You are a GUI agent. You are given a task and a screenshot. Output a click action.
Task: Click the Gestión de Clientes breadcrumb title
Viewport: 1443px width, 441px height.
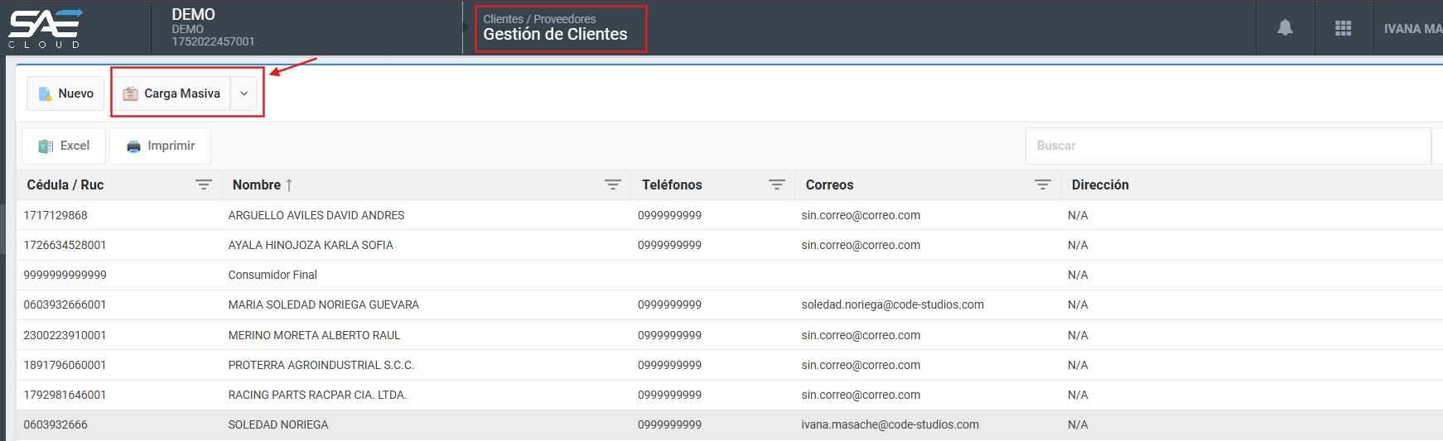pyautogui.click(x=555, y=34)
